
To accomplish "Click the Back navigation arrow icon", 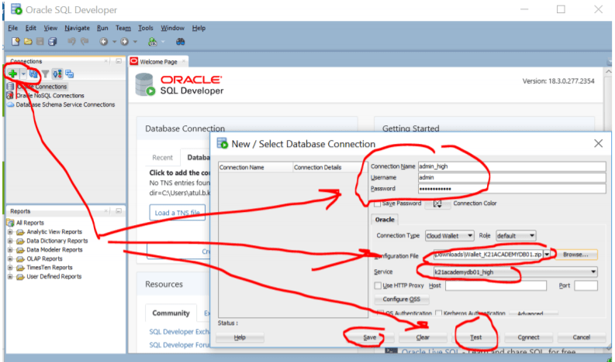I will [104, 42].
